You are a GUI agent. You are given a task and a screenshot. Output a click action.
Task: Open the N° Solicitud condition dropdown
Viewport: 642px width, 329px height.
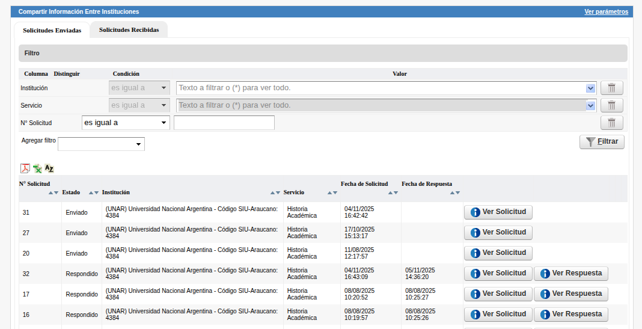[x=126, y=123]
